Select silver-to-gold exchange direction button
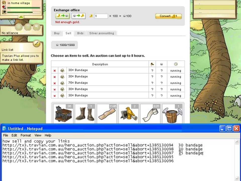This screenshot has width=241, height=181. (x=78, y=16)
